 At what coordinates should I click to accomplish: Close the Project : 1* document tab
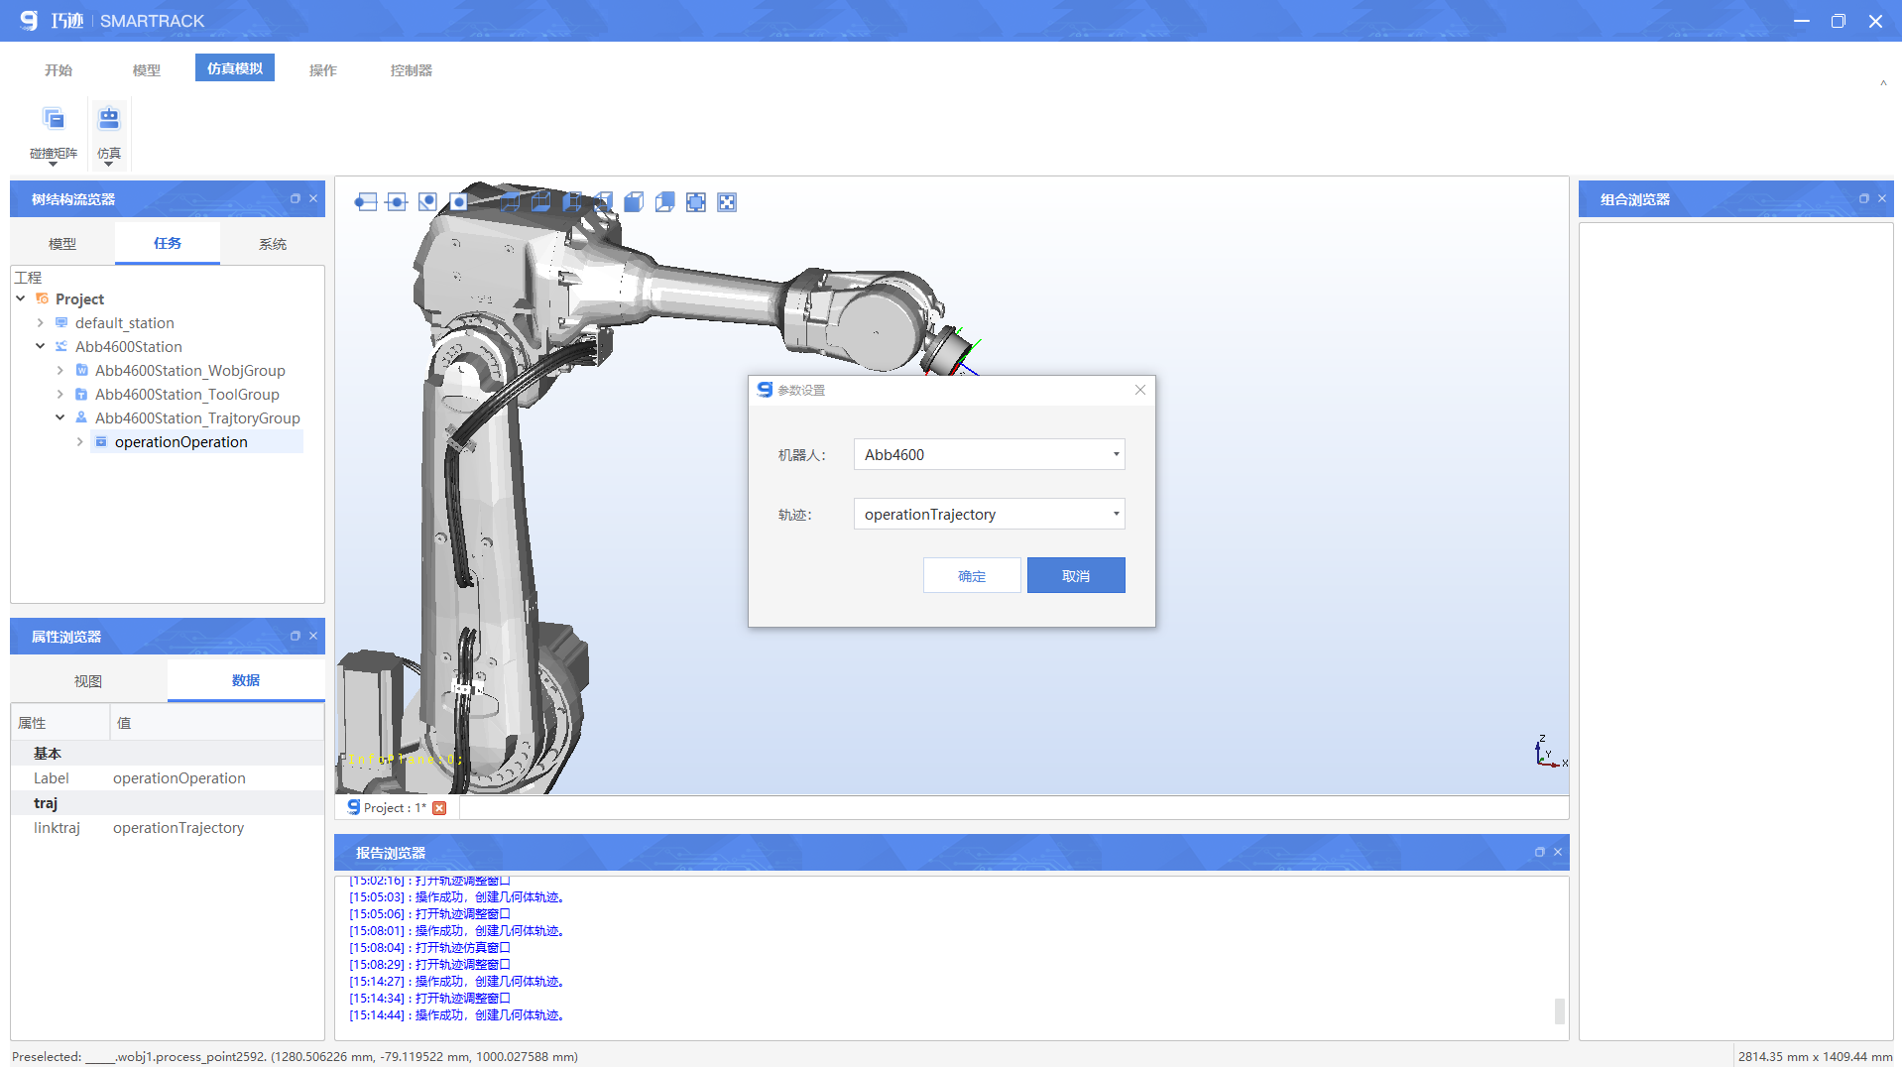439,808
